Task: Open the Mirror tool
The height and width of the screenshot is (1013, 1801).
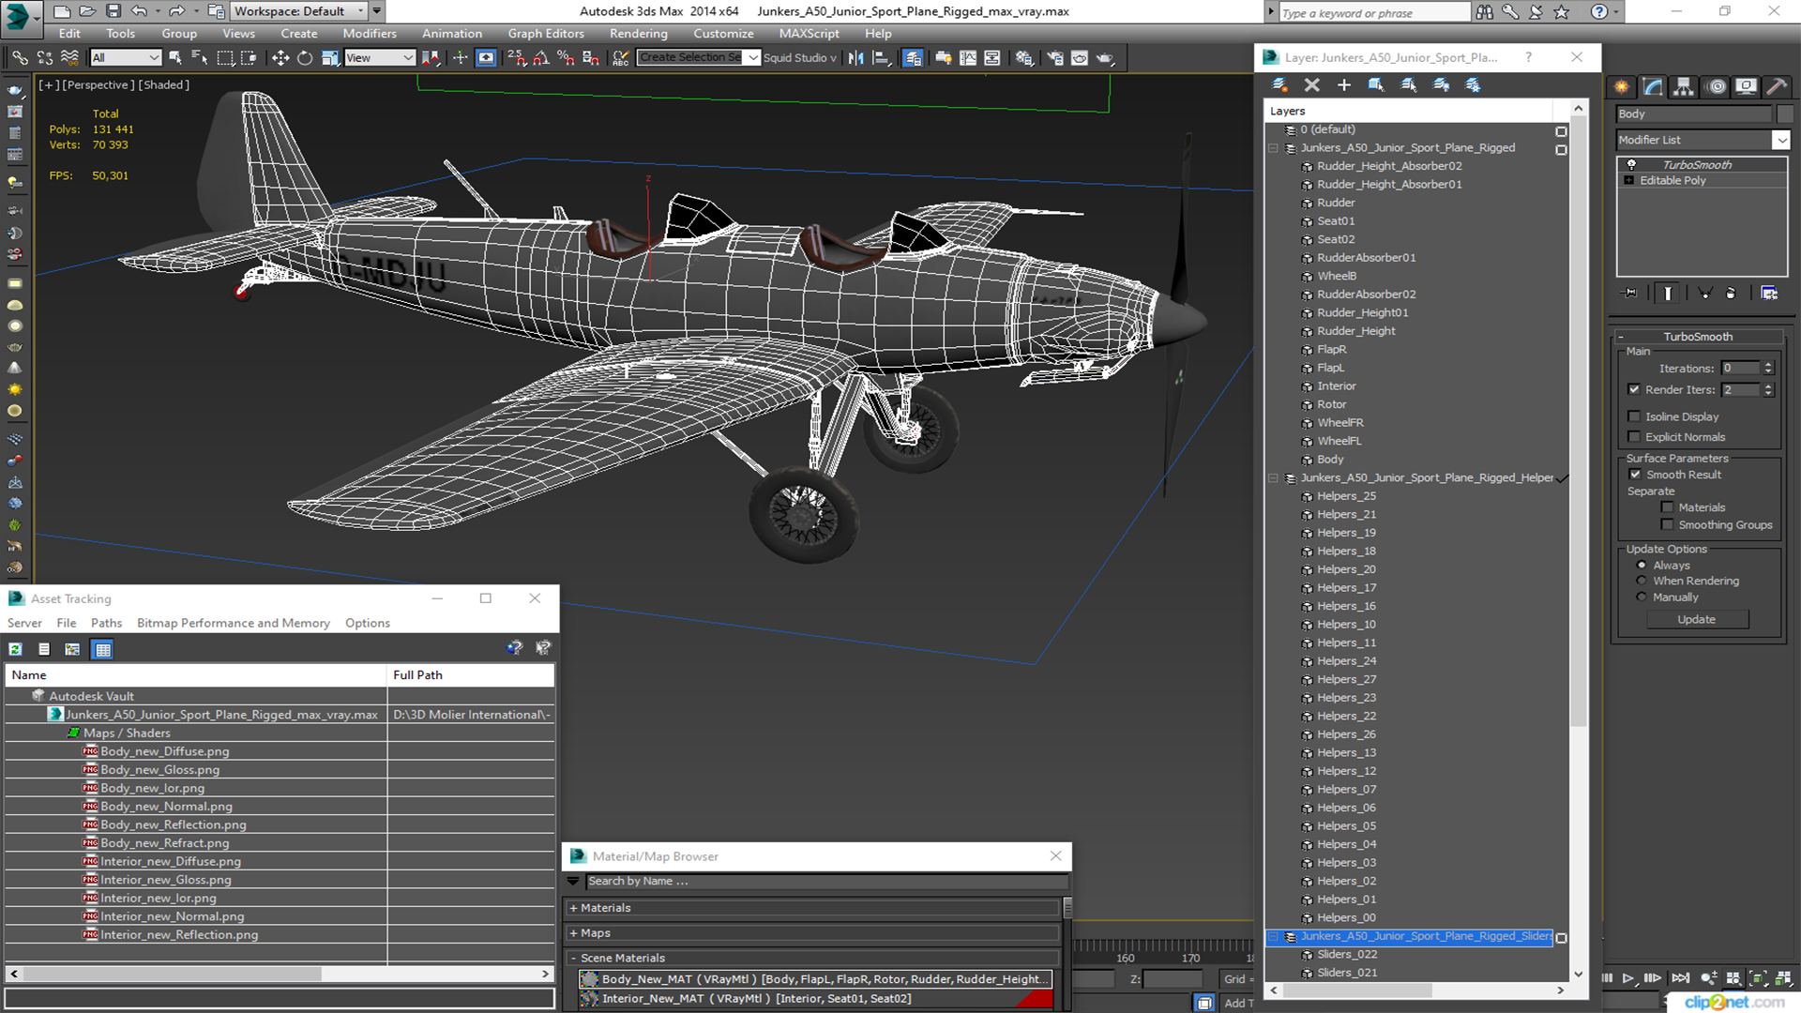Action: pyautogui.click(x=855, y=58)
